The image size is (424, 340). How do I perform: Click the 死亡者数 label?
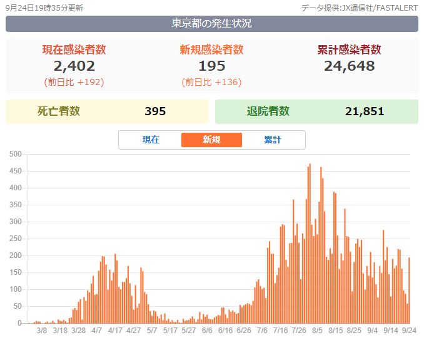click(59, 111)
